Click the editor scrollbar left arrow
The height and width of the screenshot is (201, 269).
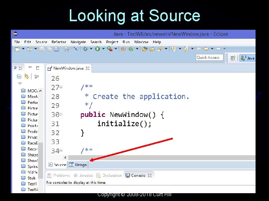click(x=65, y=157)
